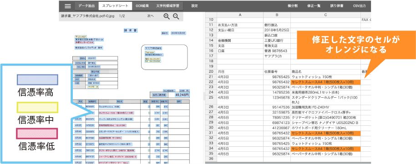The height and width of the screenshot is (164, 416).
Task: Select column C header
Action: point(325,15)
